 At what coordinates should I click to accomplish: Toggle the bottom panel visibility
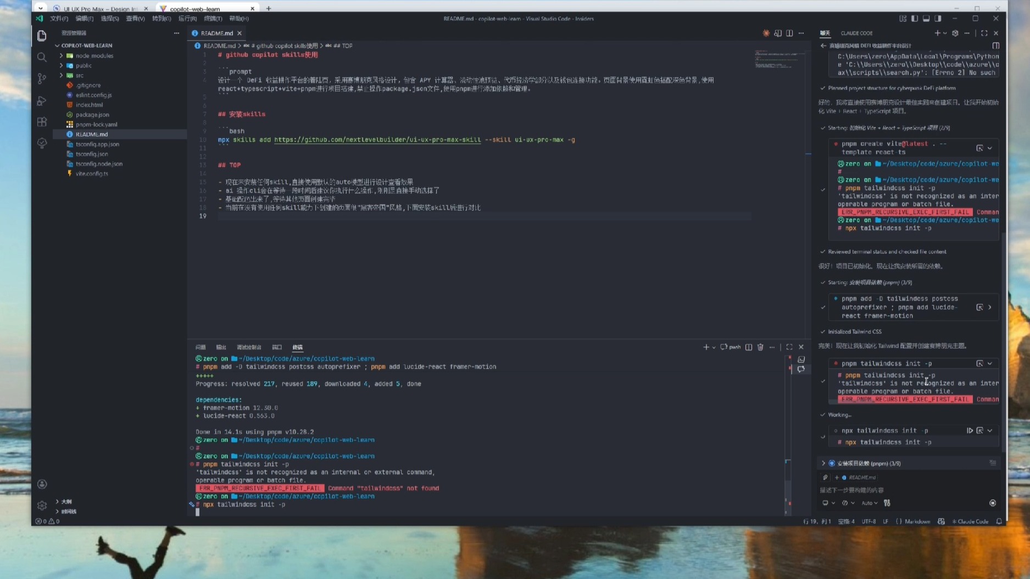pyautogui.click(x=926, y=18)
